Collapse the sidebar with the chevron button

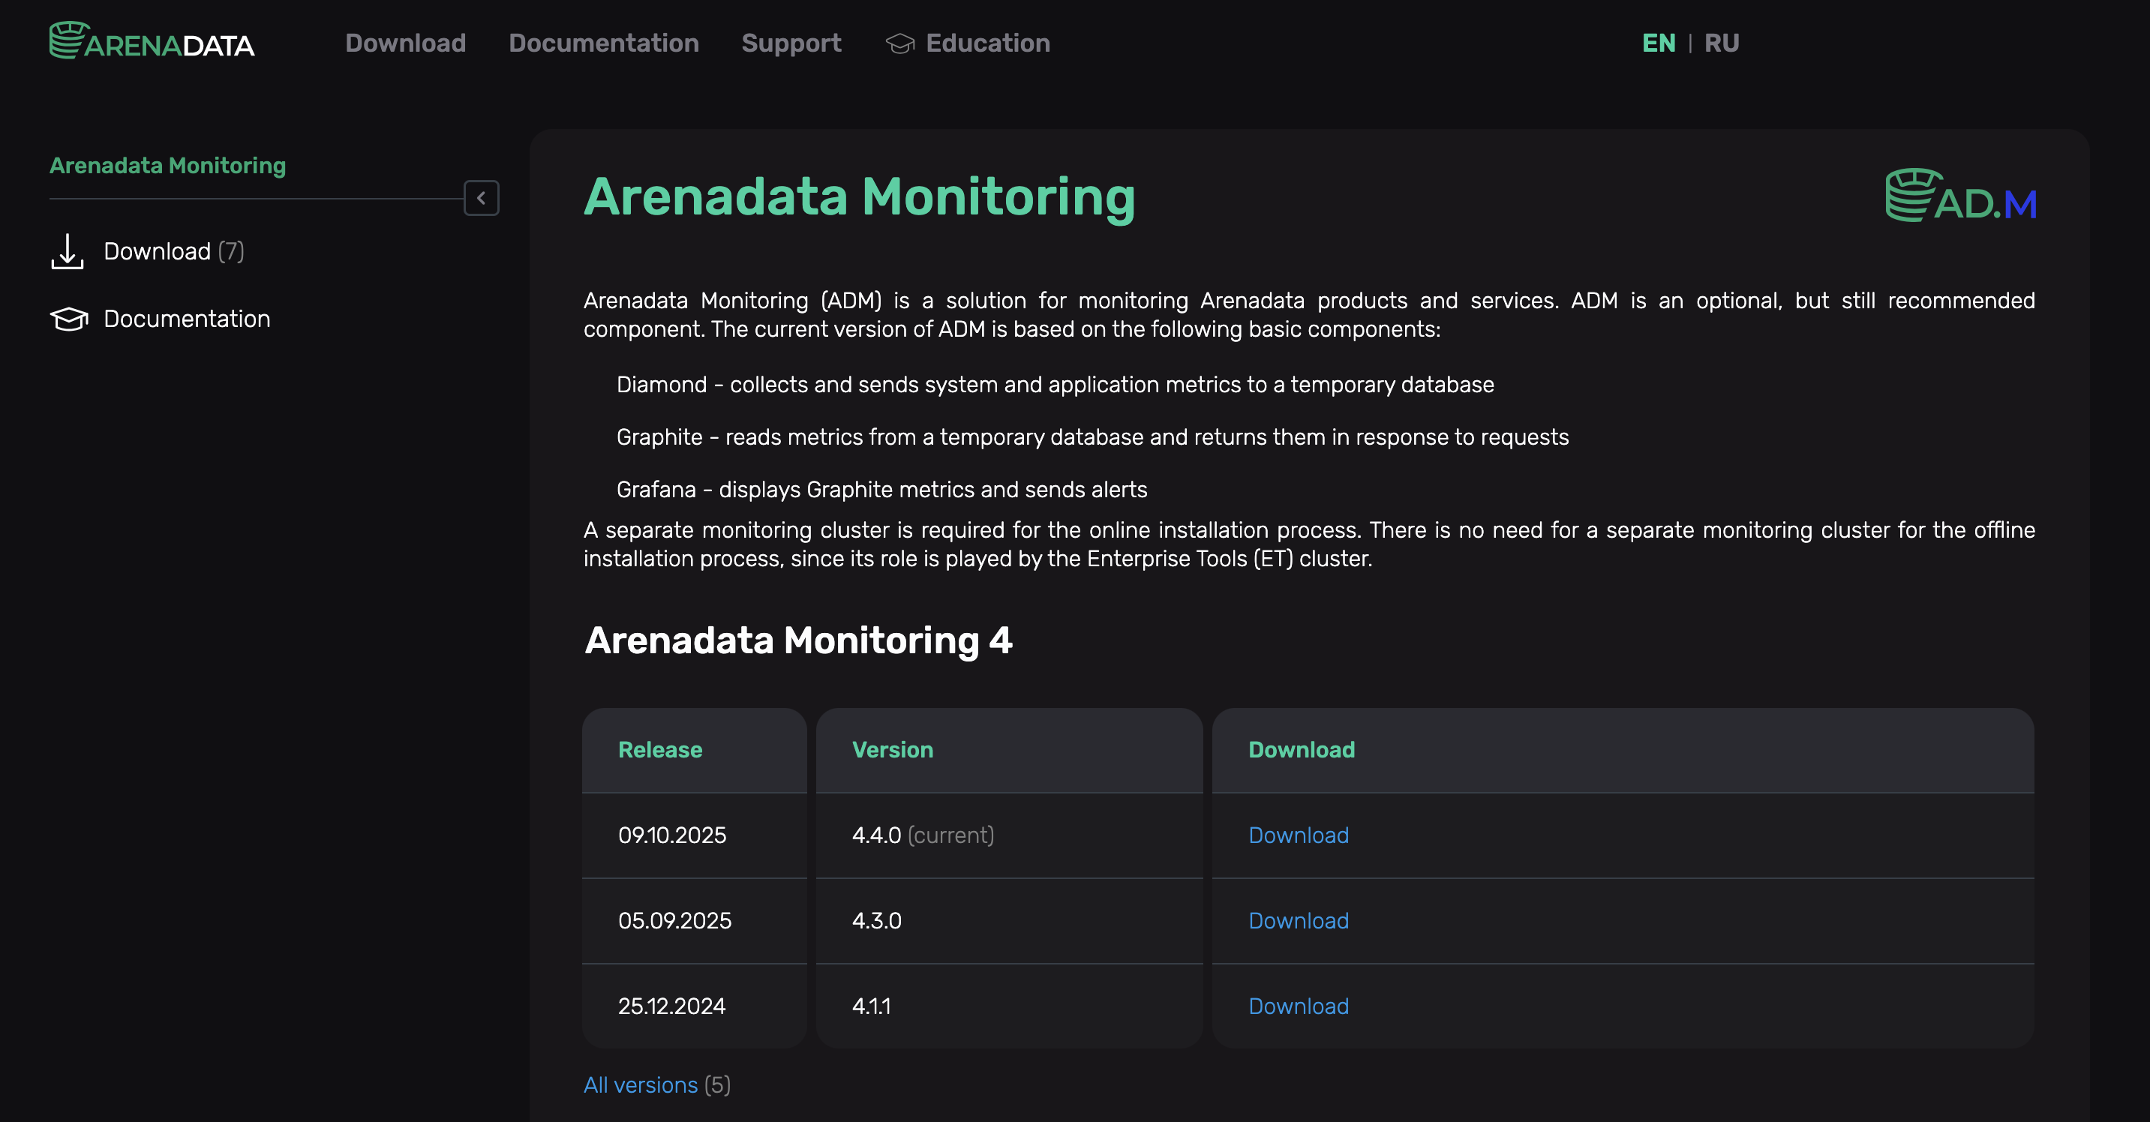pos(482,199)
